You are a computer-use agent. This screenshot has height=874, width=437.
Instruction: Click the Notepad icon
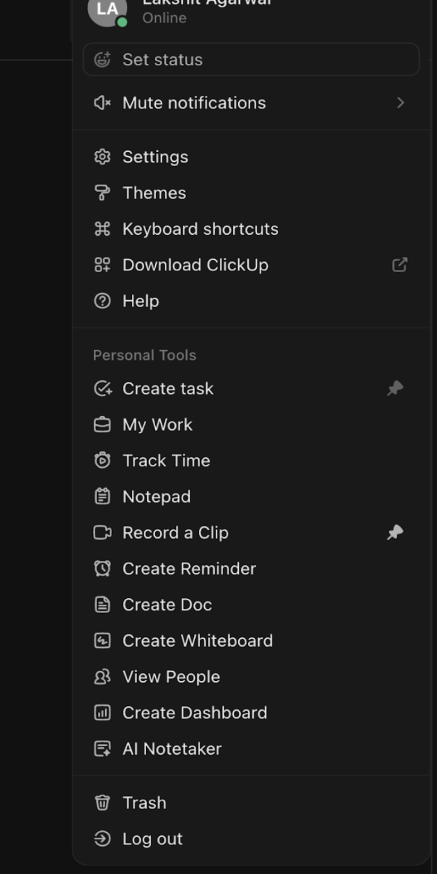(102, 497)
